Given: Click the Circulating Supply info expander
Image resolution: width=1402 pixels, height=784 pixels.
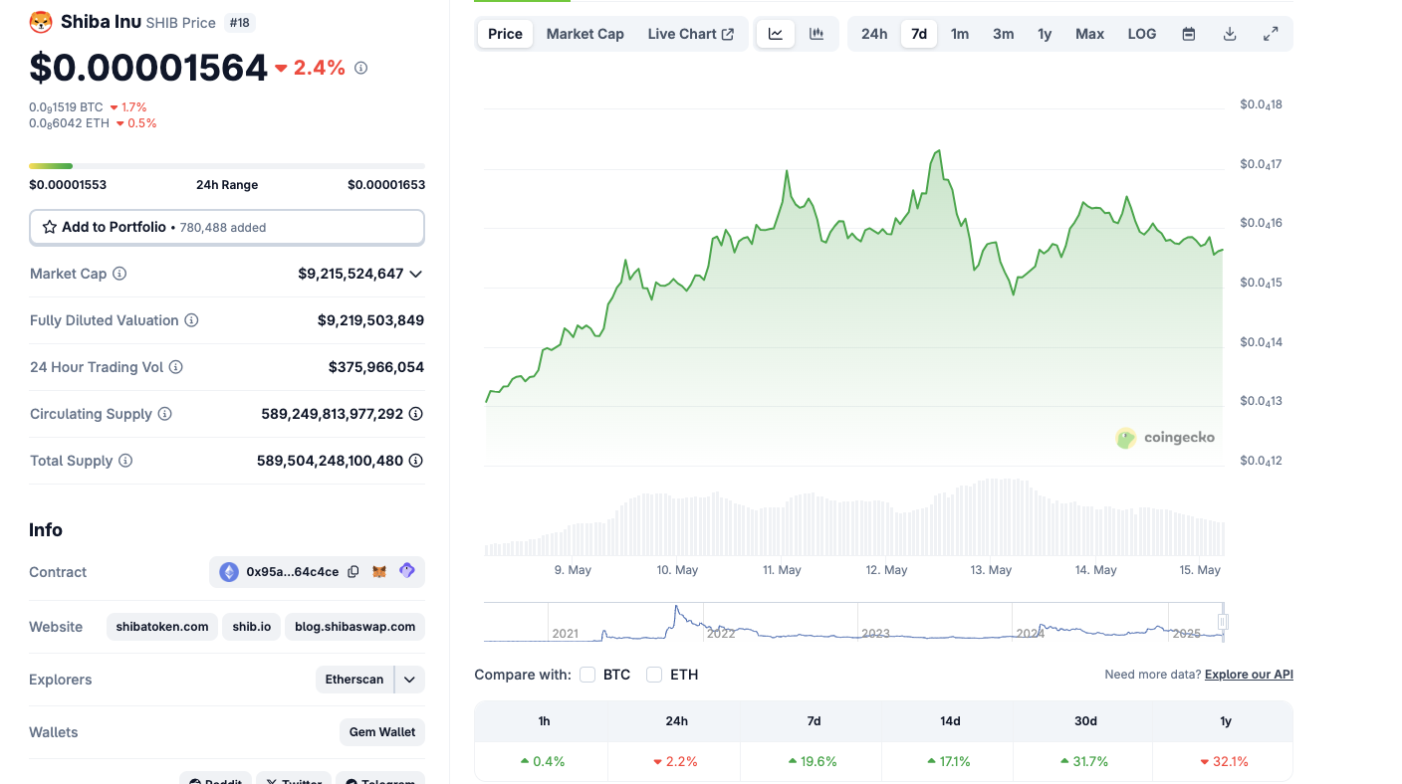Looking at the screenshot, I should pyautogui.click(x=416, y=414).
